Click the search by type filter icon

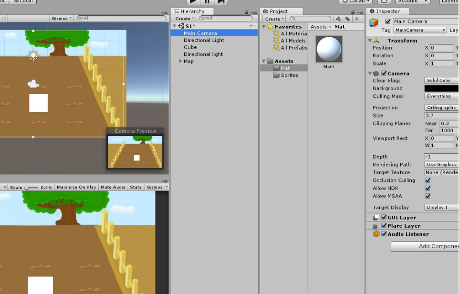[x=338, y=19]
